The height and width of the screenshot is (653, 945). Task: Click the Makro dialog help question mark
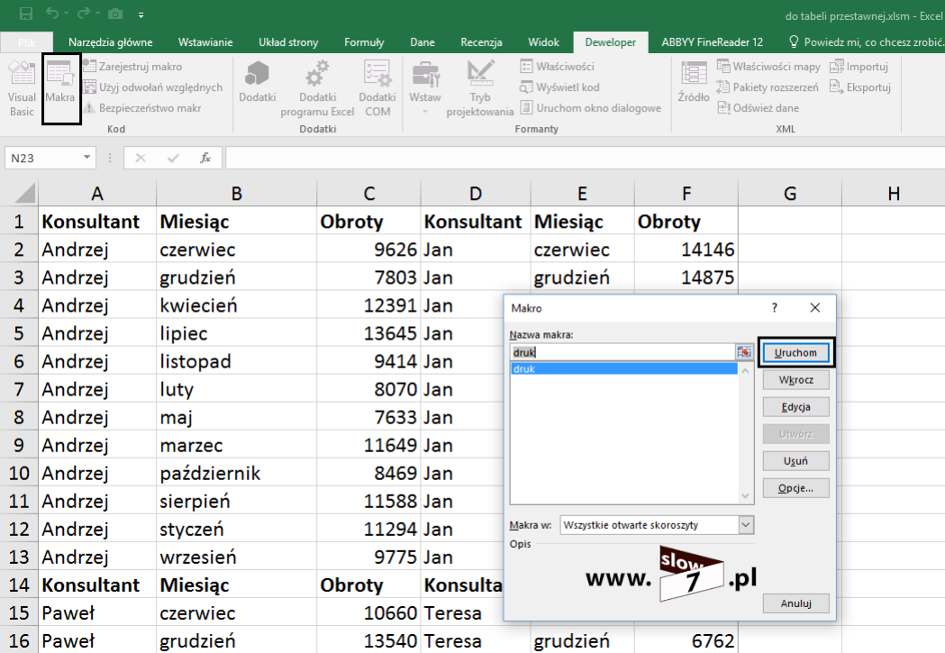point(775,308)
